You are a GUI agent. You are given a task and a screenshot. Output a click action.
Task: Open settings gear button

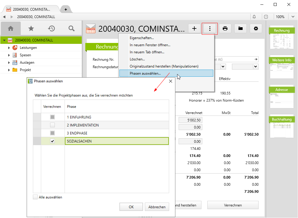pos(256,28)
